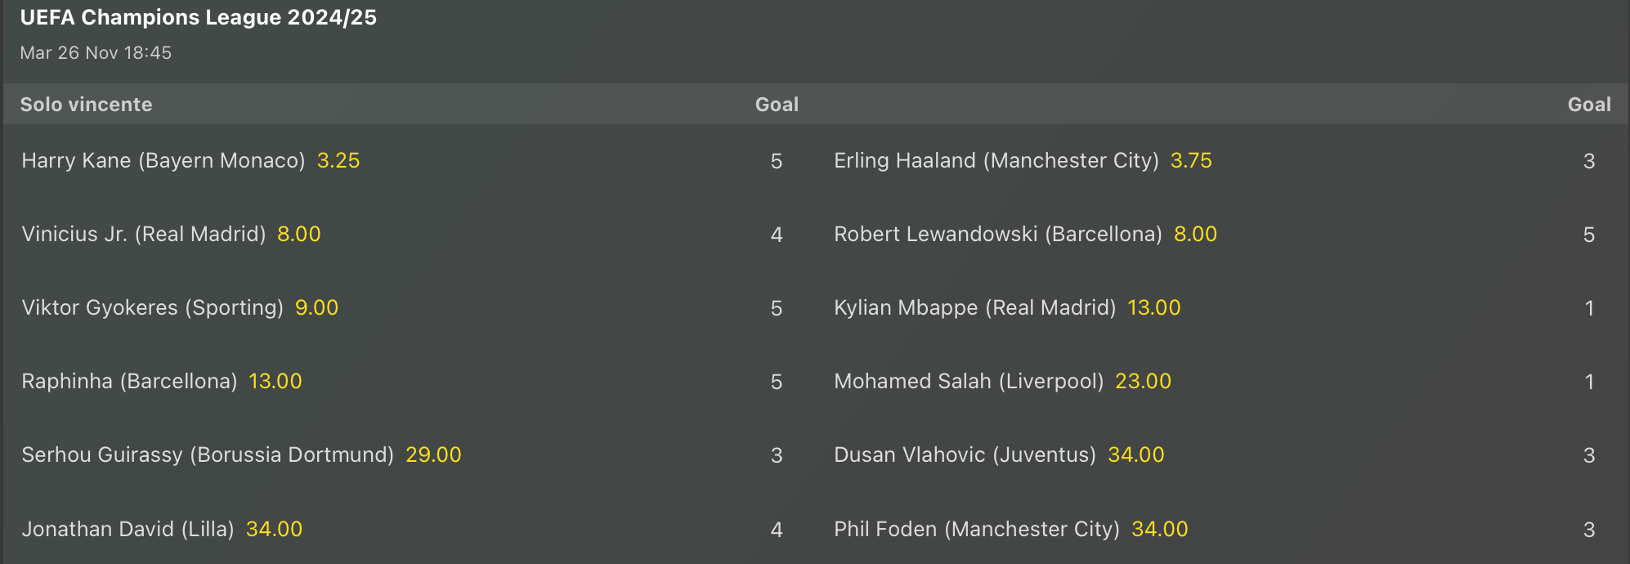Screen dimensions: 1630x564
Task: Click Harry Kane's goal count
Action: 777,161
